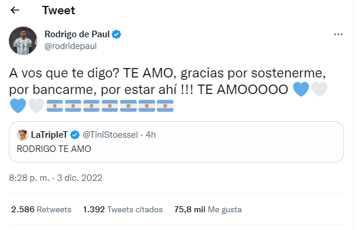Image resolution: width=357 pixels, height=230 pixels.
Task: Open the Rodrigo de Paul display name
Action: coord(77,34)
